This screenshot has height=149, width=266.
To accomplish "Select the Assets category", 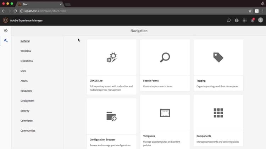I will click(24, 81).
